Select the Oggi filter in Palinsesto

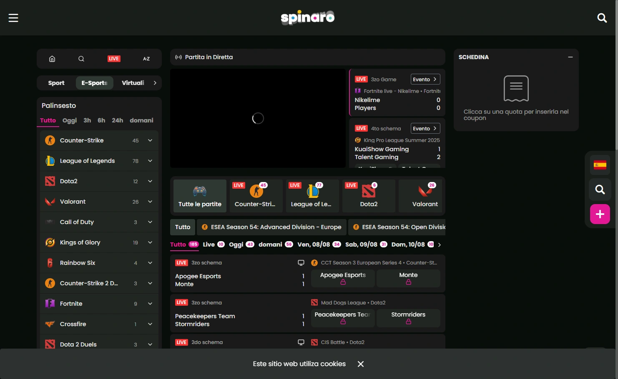point(70,120)
